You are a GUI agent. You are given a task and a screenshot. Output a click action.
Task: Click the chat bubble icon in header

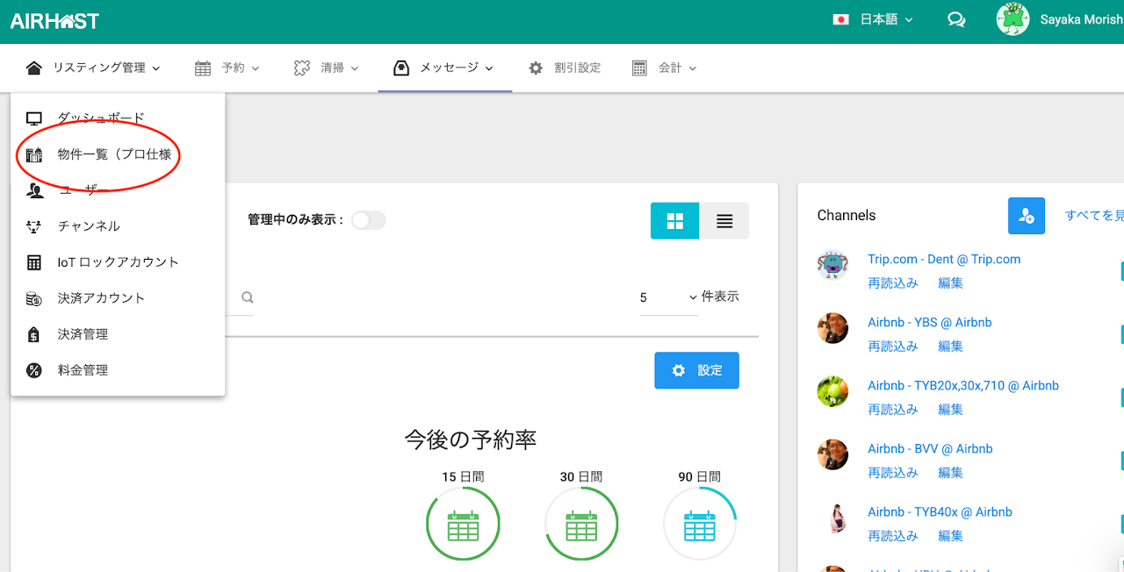click(x=956, y=19)
